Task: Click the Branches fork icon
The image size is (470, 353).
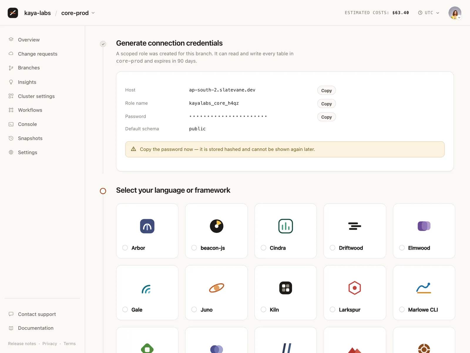Action: [11, 68]
